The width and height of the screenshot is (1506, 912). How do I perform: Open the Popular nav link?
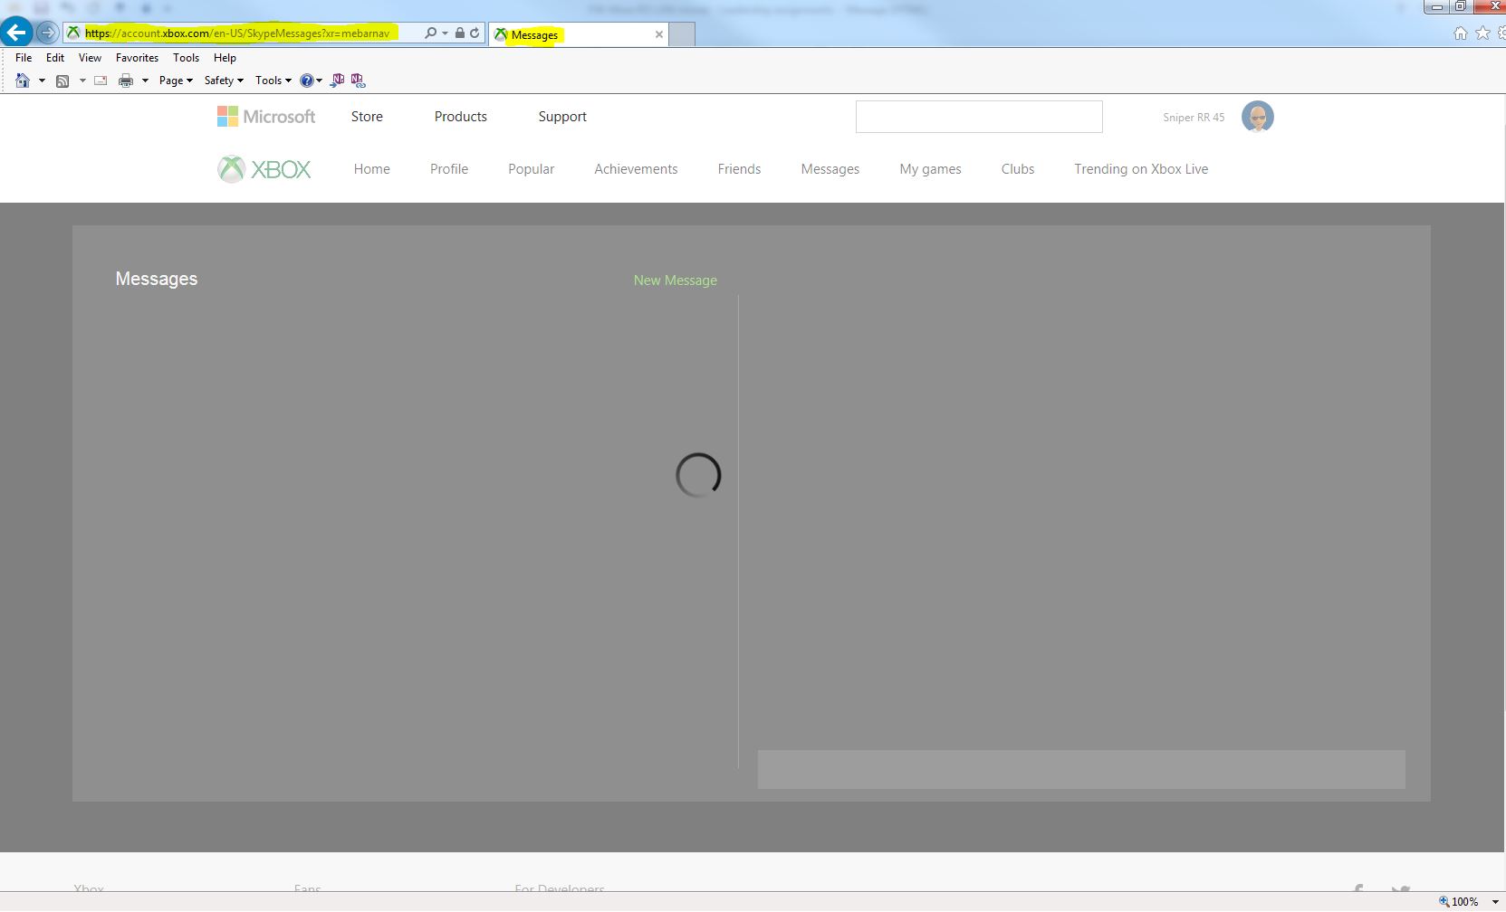point(532,169)
